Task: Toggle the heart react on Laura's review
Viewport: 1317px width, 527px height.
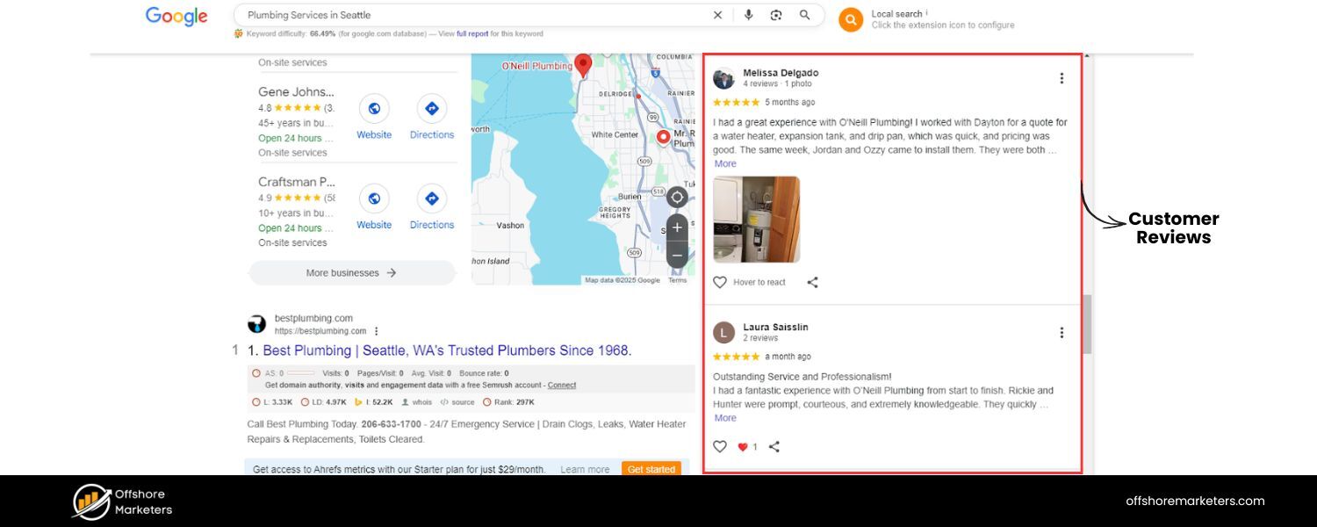Action: tap(720, 446)
